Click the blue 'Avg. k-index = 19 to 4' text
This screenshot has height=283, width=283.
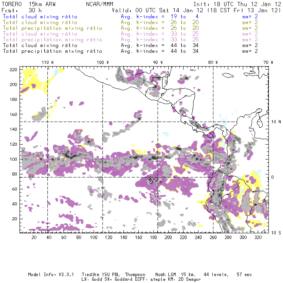point(160,16)
